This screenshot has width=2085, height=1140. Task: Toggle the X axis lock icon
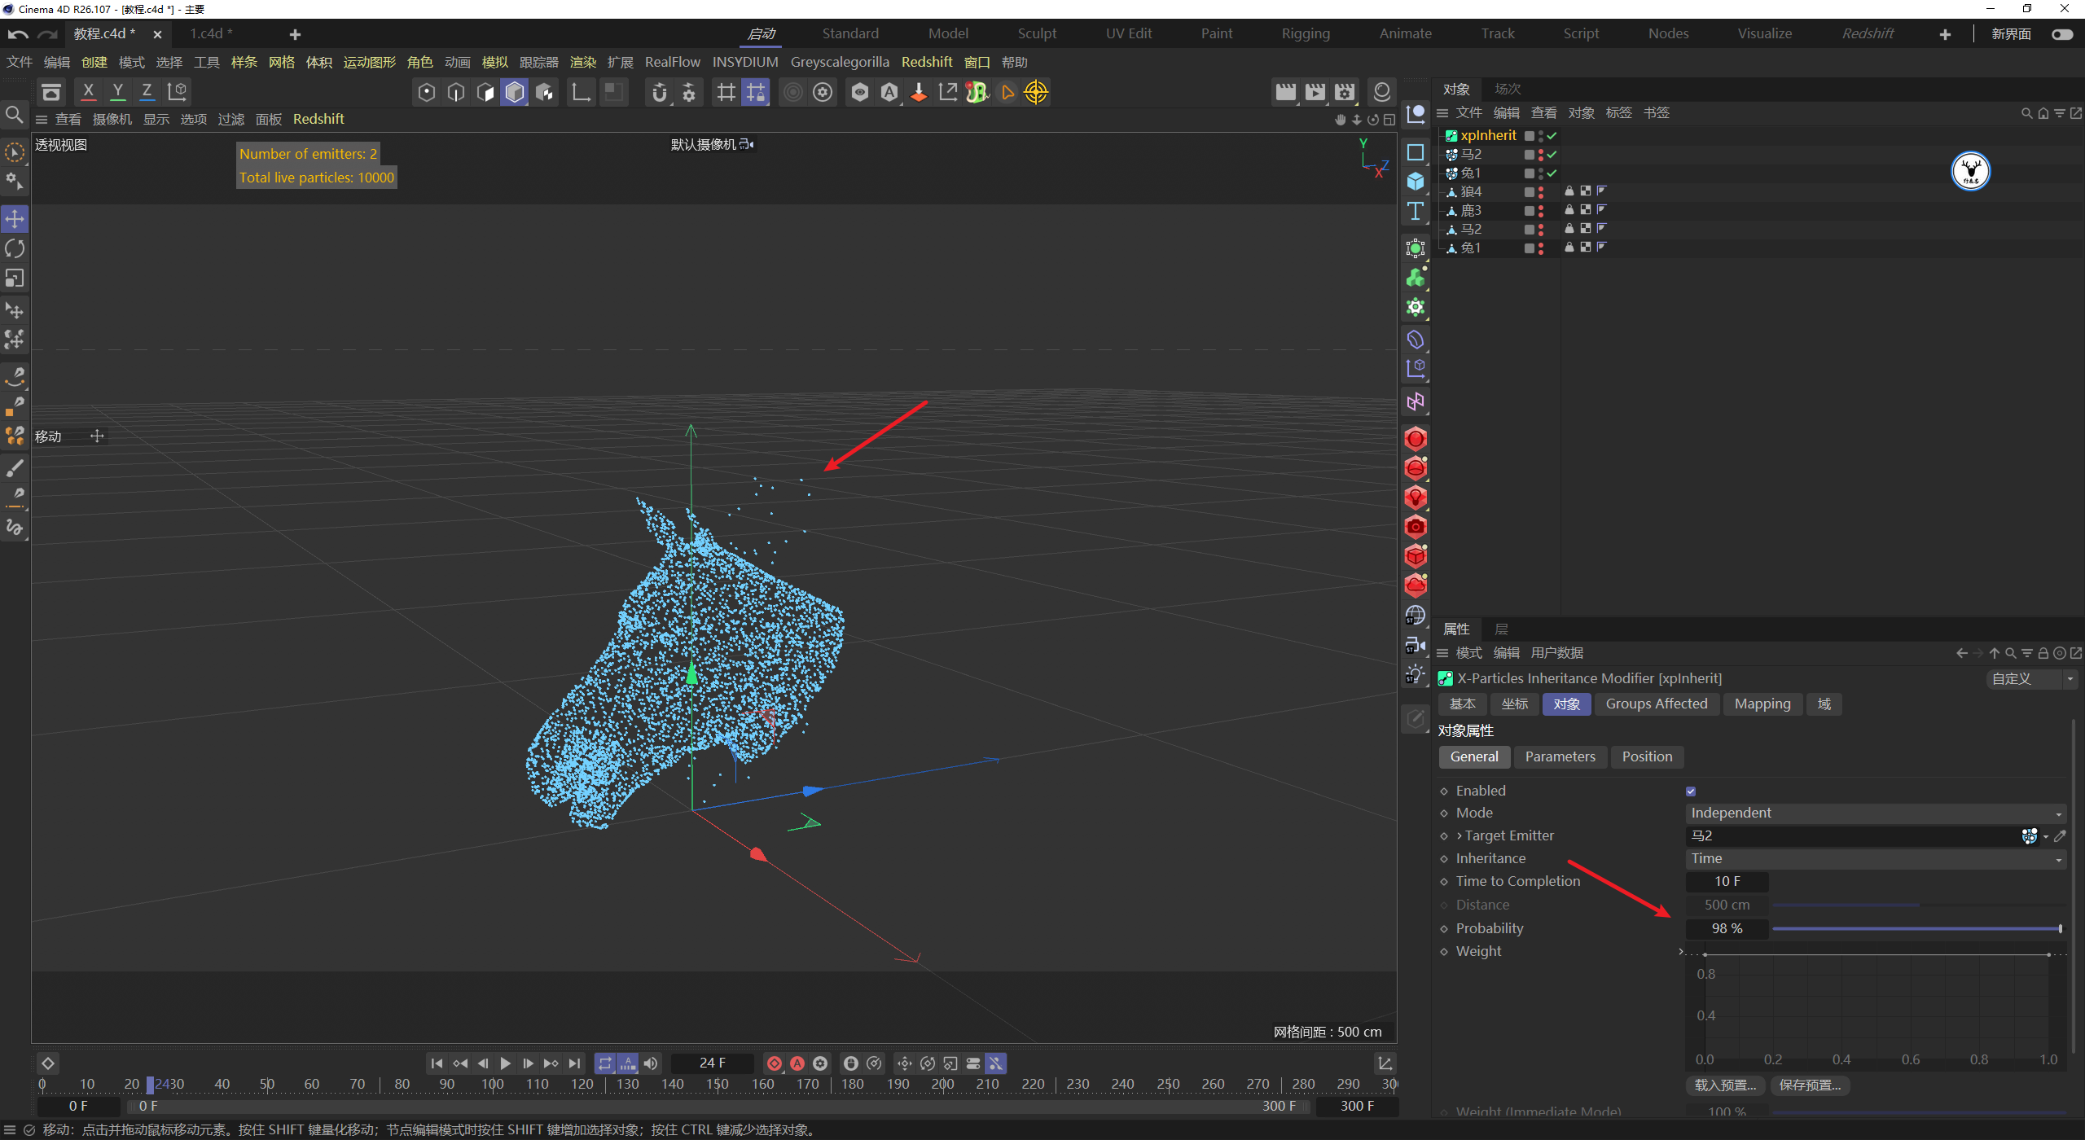click(x=88, y=91)
